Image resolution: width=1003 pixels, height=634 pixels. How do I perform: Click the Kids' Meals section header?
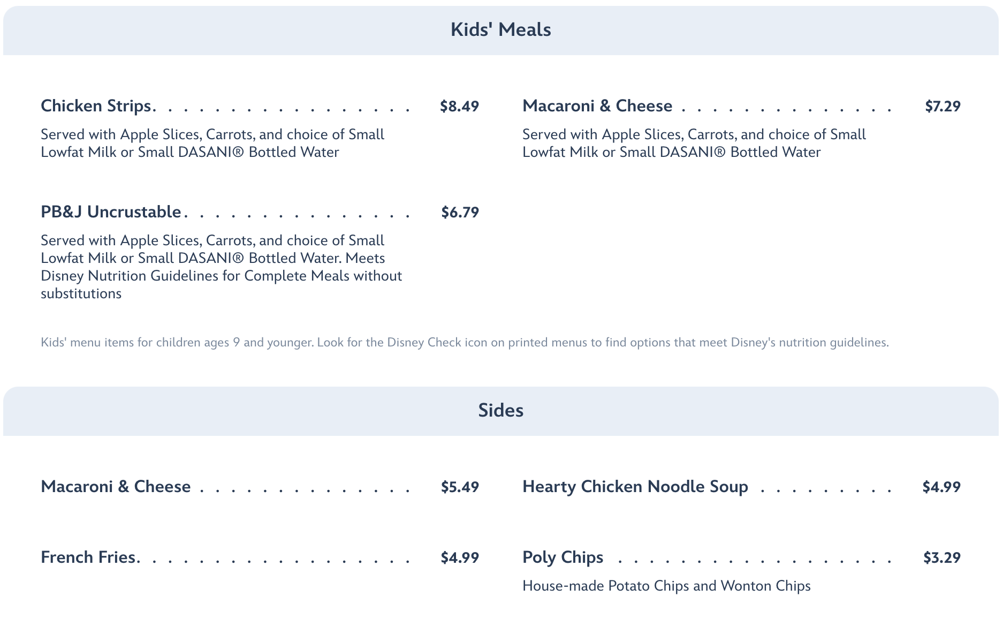click(500, 30)
